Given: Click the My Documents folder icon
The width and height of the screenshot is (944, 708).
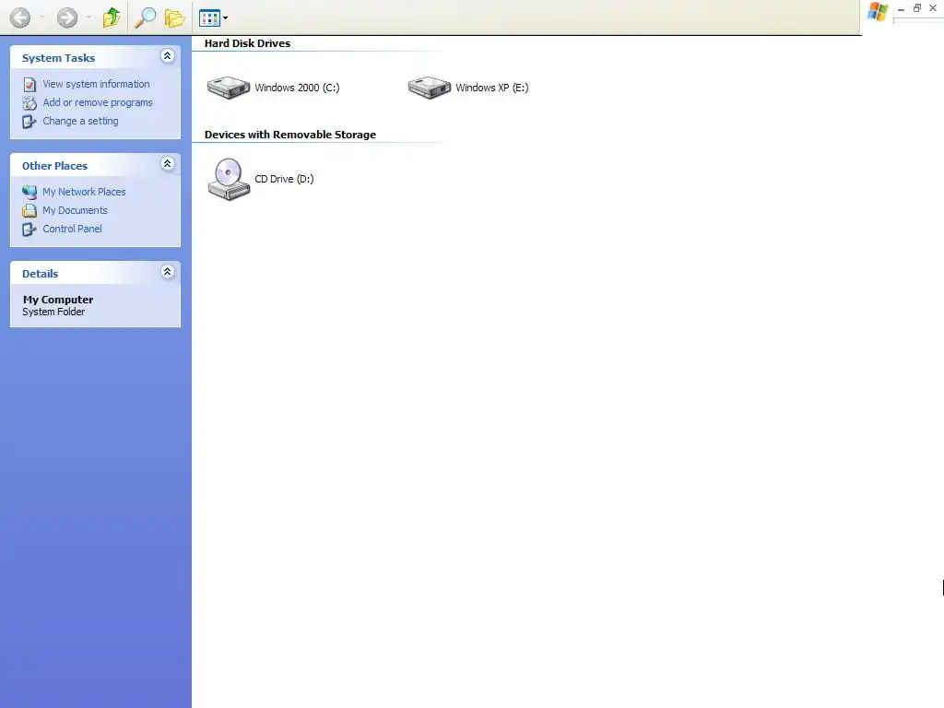Looking at the screenshot, I should tap(29, 211).
